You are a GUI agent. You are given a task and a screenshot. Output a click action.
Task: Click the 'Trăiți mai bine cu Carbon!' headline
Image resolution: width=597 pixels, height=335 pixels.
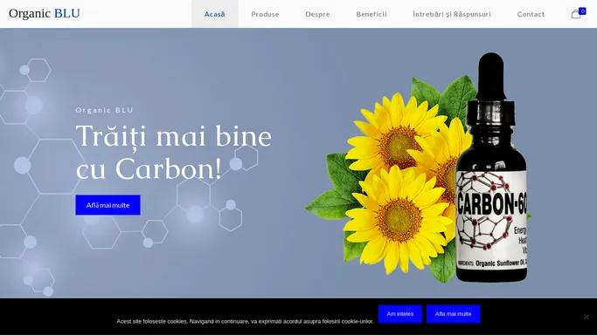tap(174, 152)
